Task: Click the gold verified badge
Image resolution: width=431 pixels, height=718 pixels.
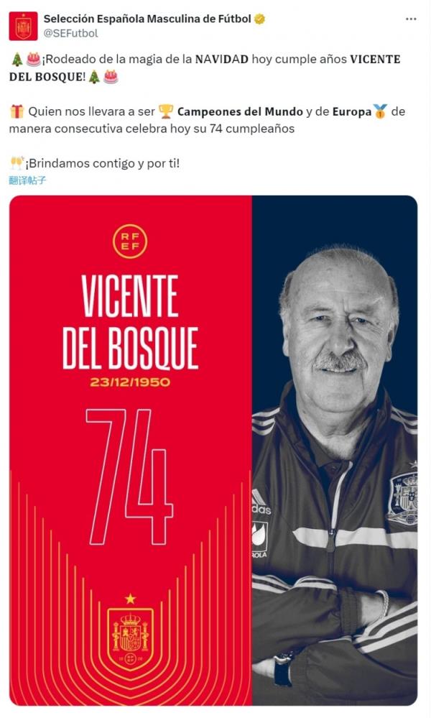Action: click(x=260, y=19)
